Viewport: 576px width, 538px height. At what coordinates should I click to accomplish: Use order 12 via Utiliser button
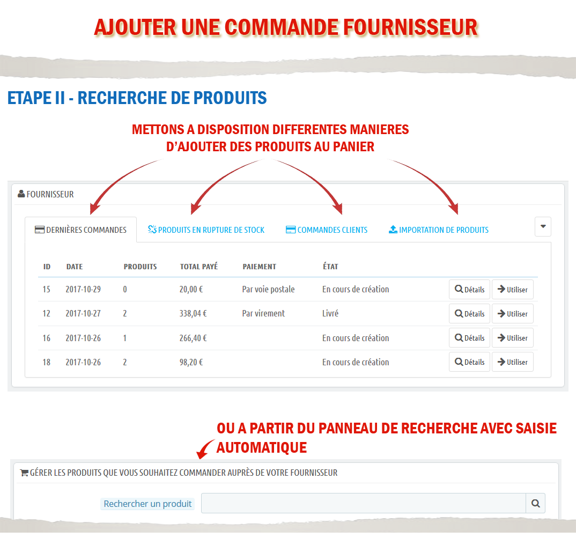point(512,314)
